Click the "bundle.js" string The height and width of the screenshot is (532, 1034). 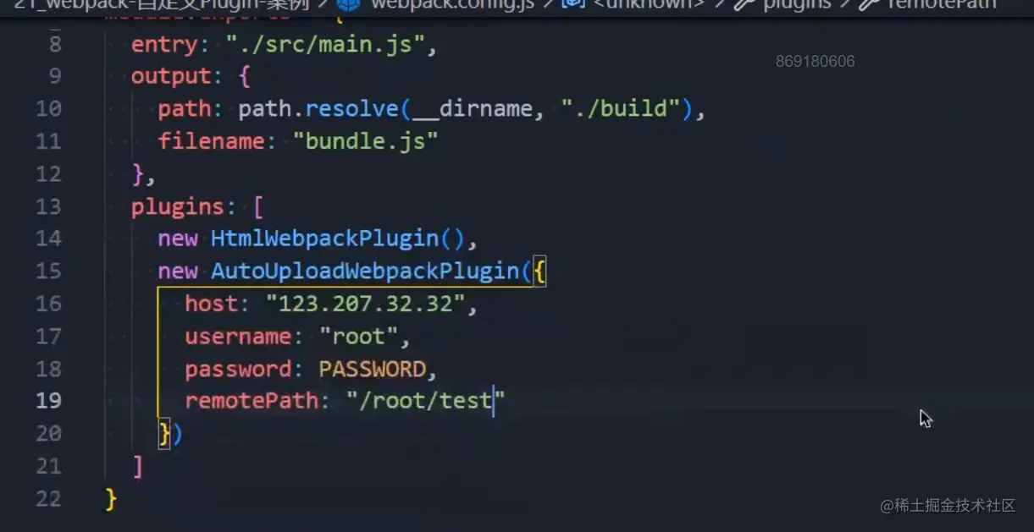click(365, 141)
